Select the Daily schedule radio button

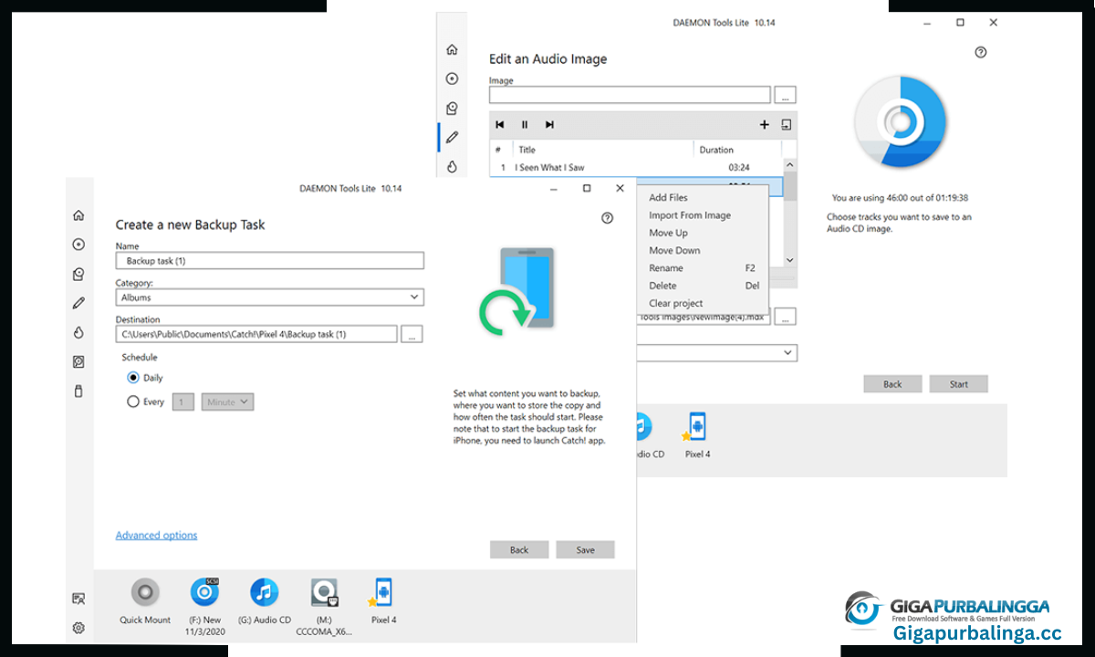click(x=133, y=378)
